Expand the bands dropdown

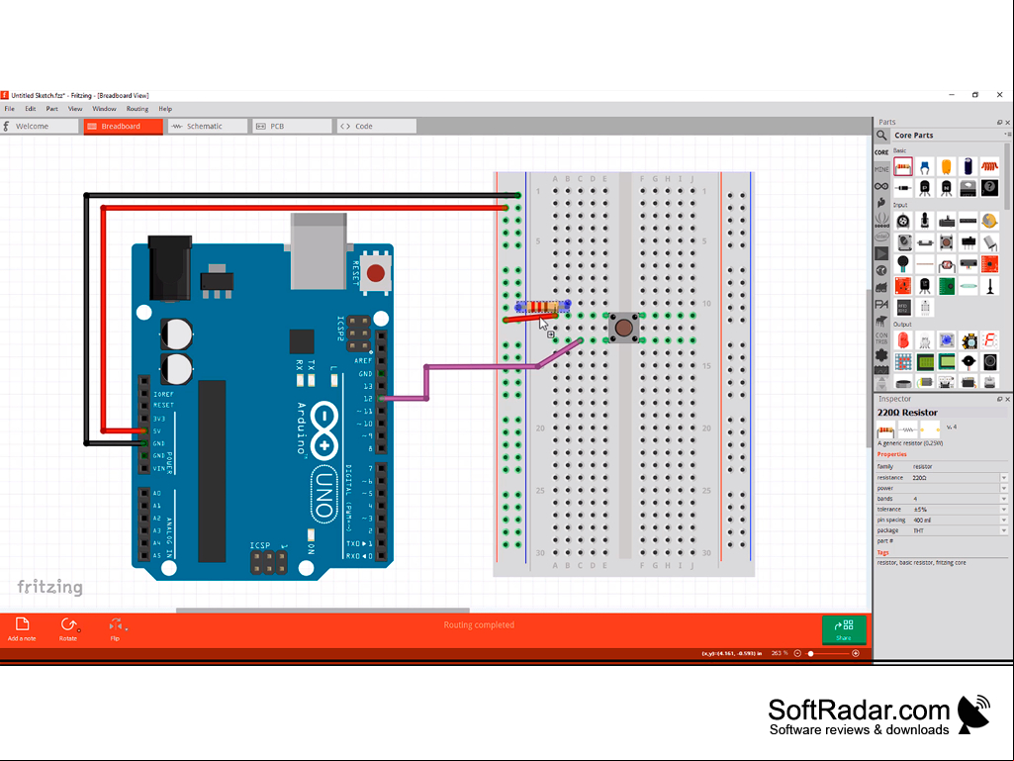point(1004,499)
